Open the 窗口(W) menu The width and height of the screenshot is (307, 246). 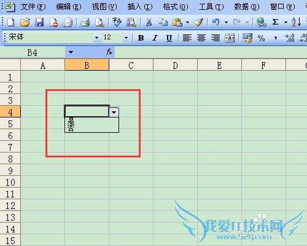(282, 7)
